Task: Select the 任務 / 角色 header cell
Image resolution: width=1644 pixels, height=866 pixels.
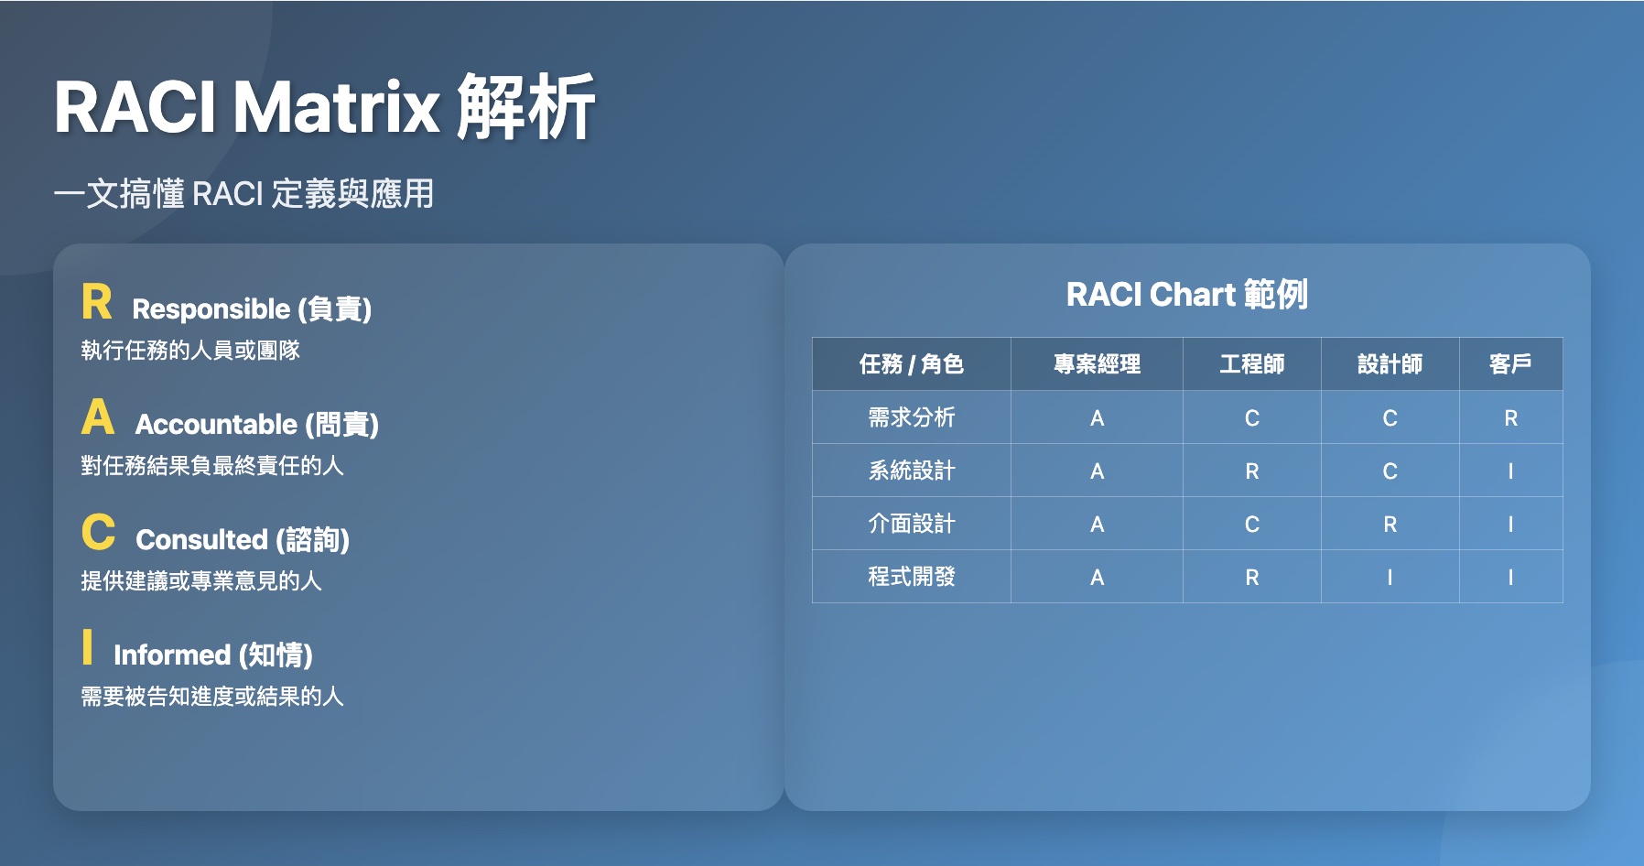Action: click(912, 364)
